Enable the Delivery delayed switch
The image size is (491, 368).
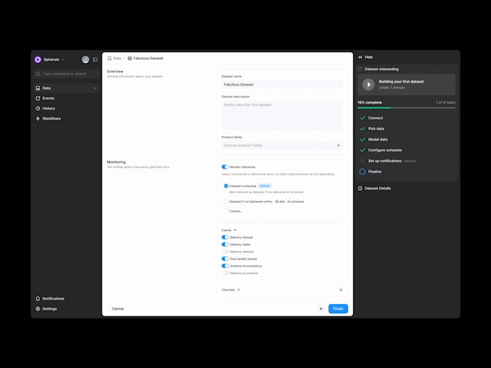[225, 251]
